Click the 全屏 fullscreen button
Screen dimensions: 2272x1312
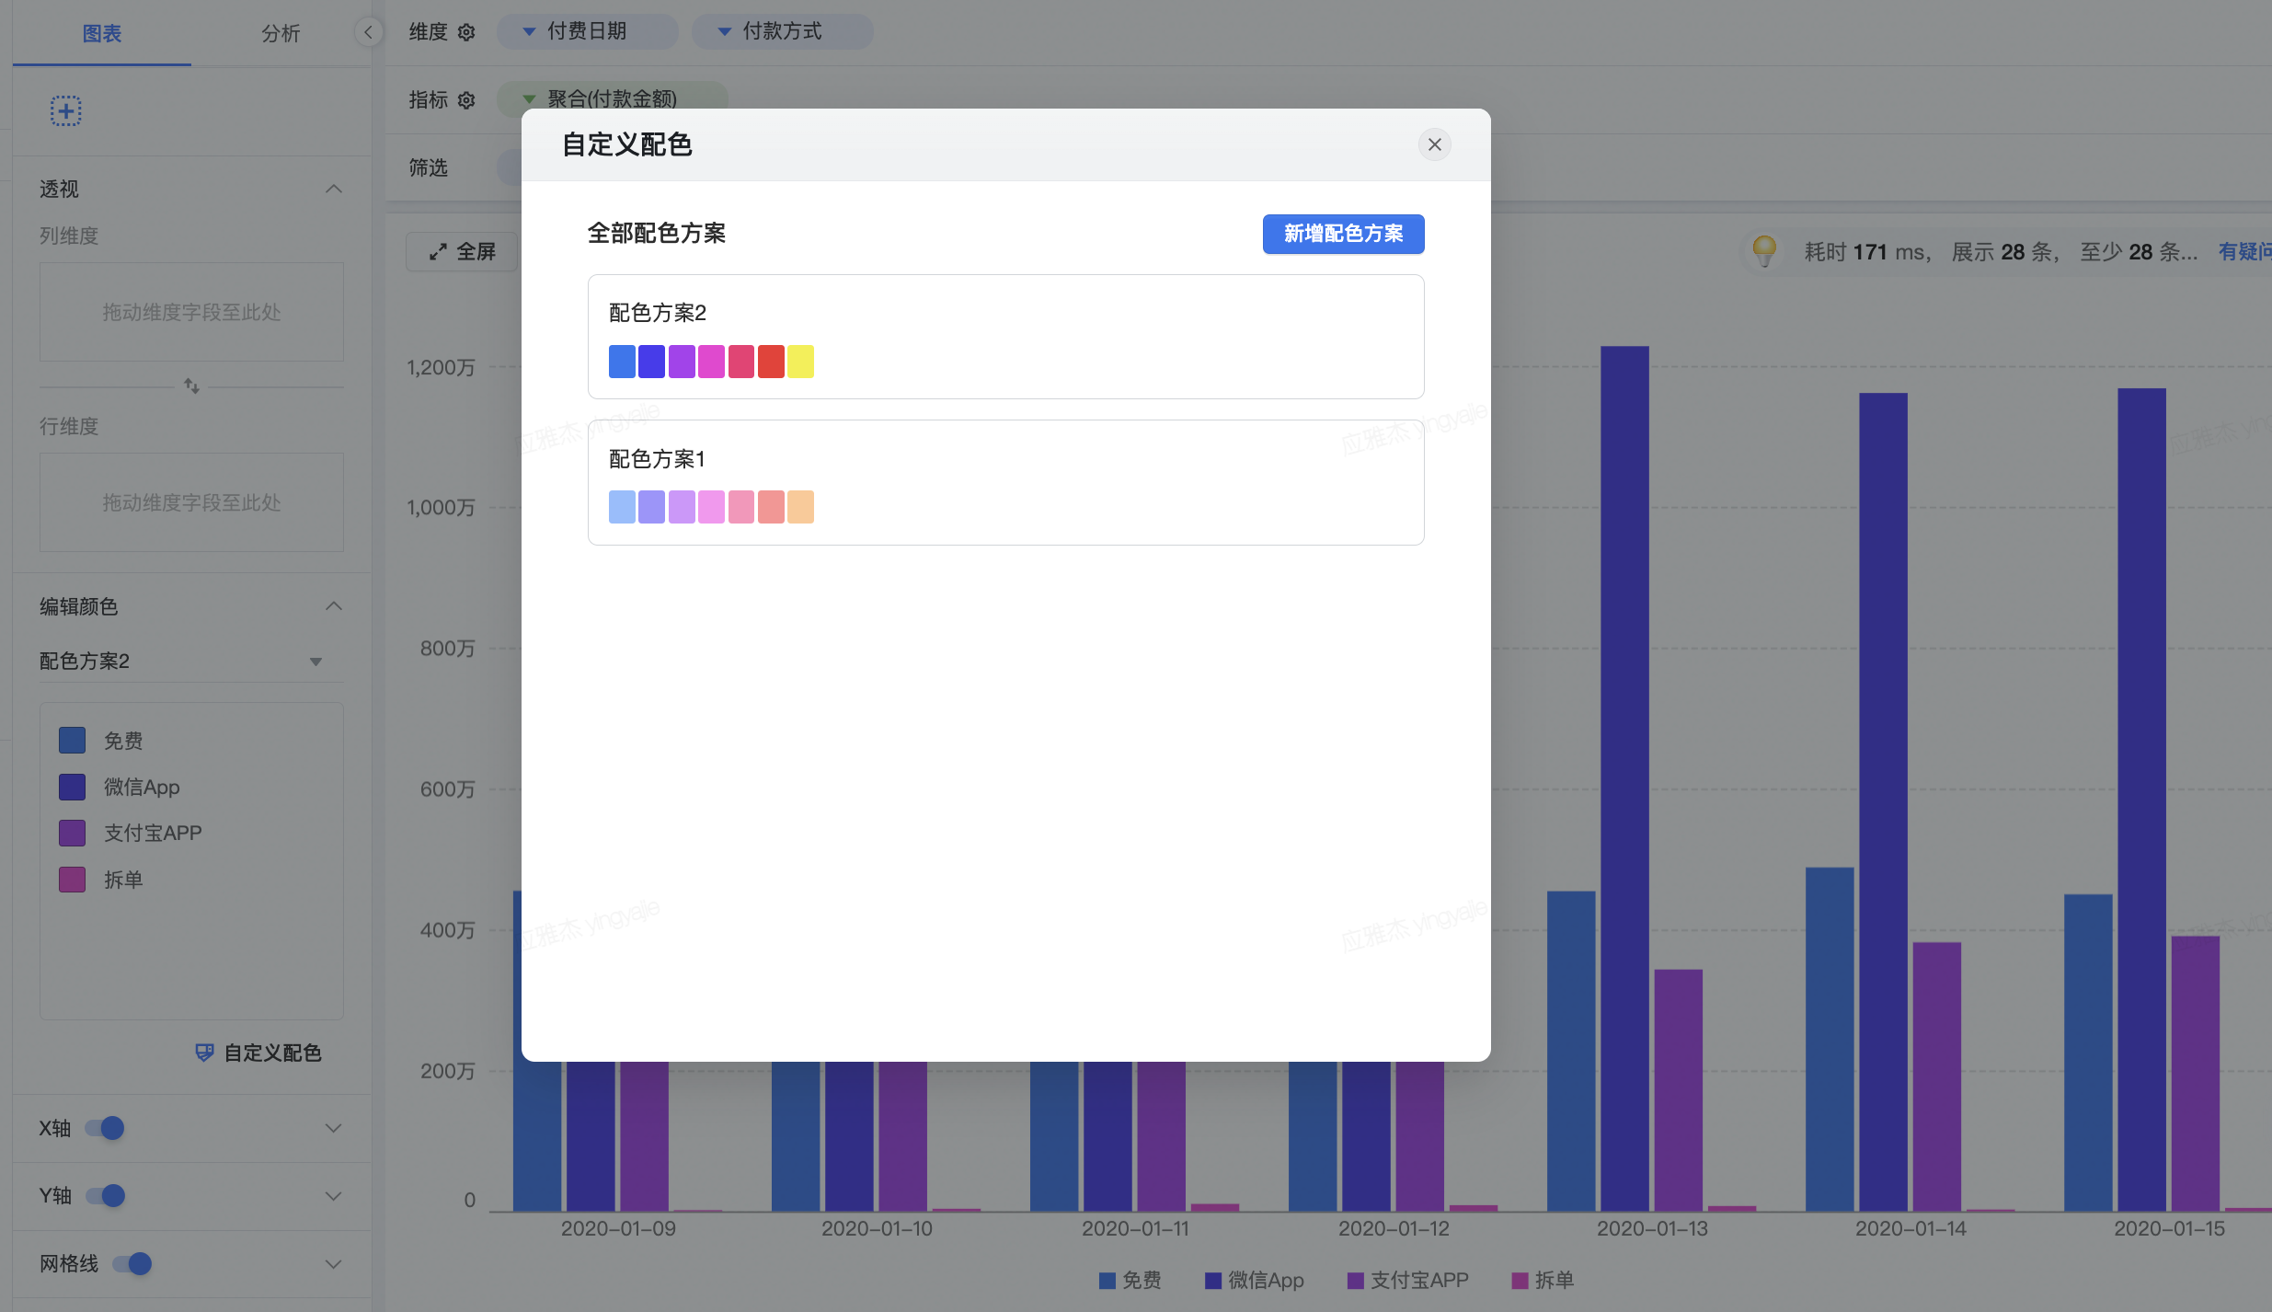point(463,251)
